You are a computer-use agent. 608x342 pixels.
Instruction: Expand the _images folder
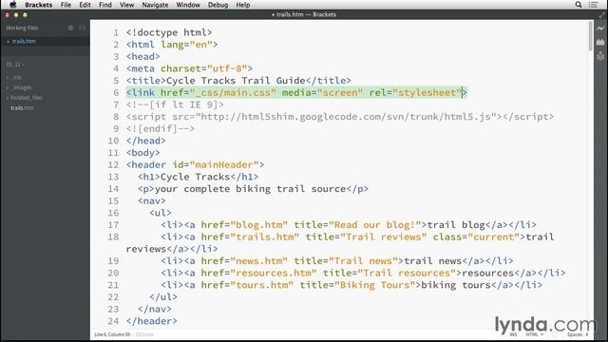(21, 87)
